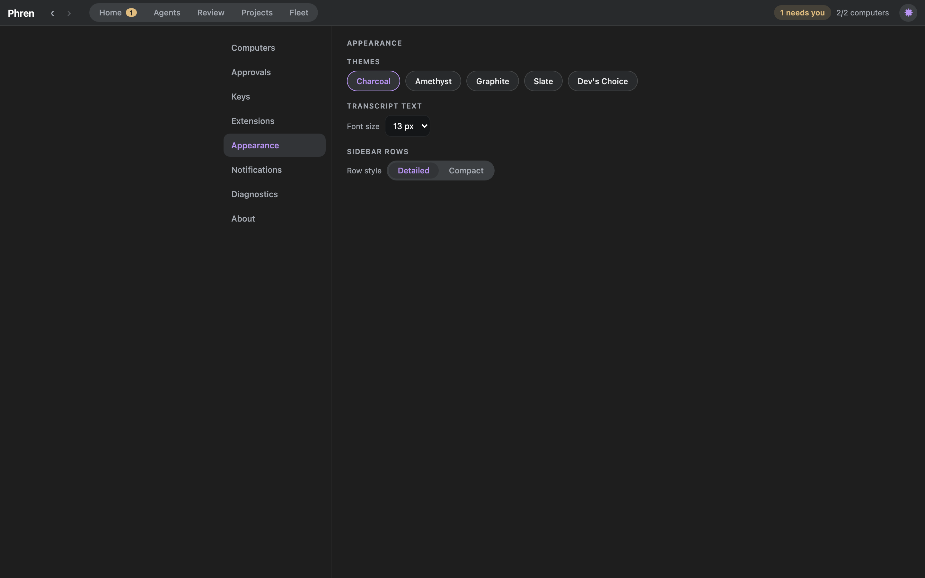Viewport: 925px width, 578px height.
Task: Open About settings section
Action: (274, 219)
